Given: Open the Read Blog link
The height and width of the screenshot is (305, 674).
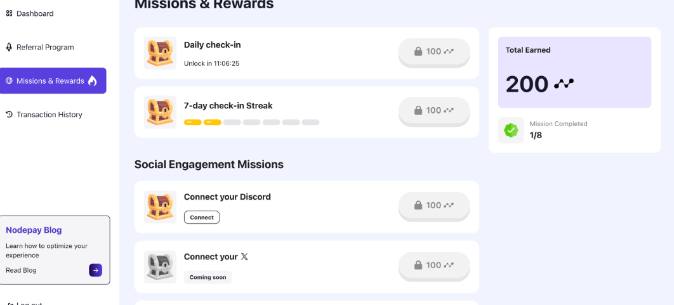Looking at the screenshot, I should tap(21, 270).
